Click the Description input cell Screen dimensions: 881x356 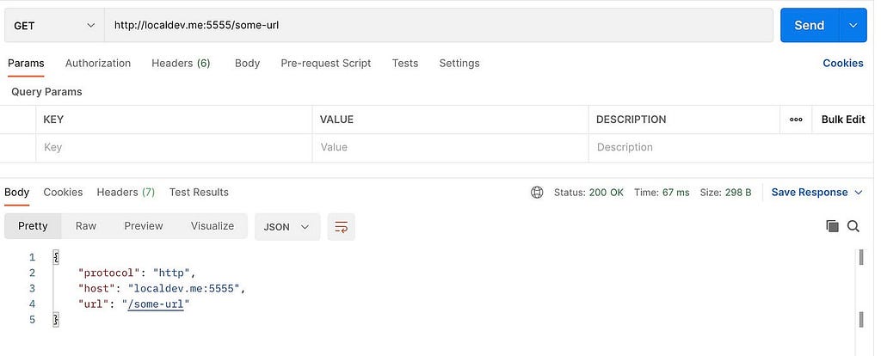730,148
